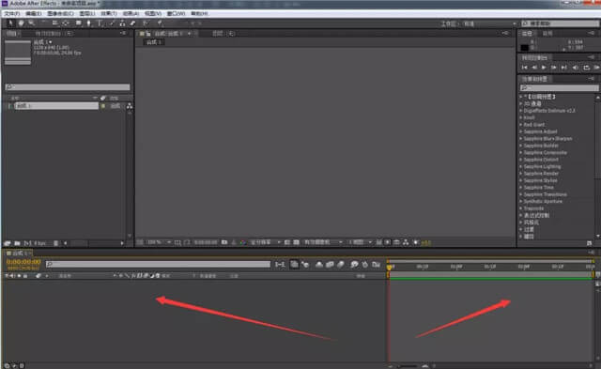Click the Graph Editor icon in timeline
This screenshot has width=601, height=369.
(376, 265)
